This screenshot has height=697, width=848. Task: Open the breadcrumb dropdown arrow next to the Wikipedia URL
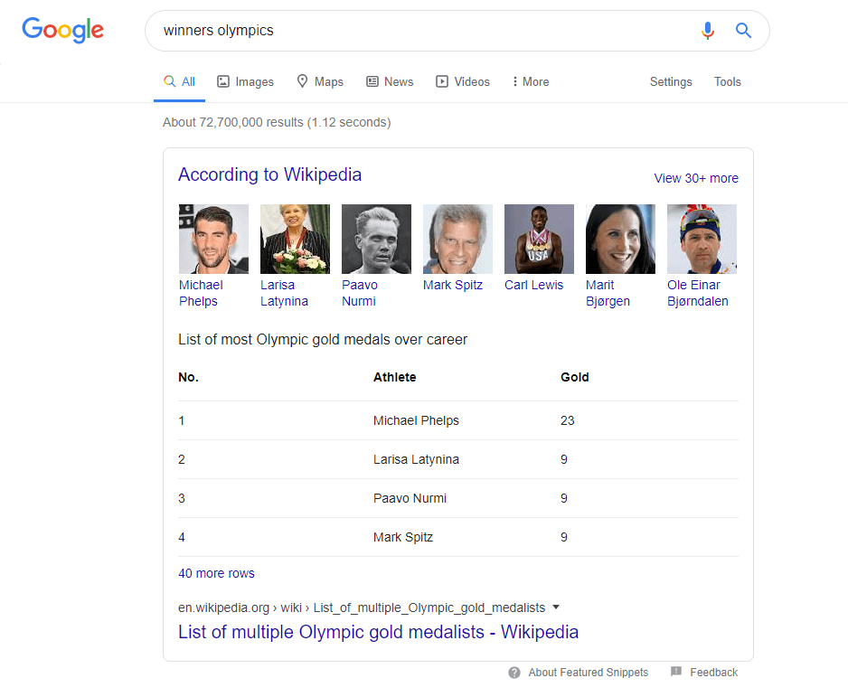555,608
